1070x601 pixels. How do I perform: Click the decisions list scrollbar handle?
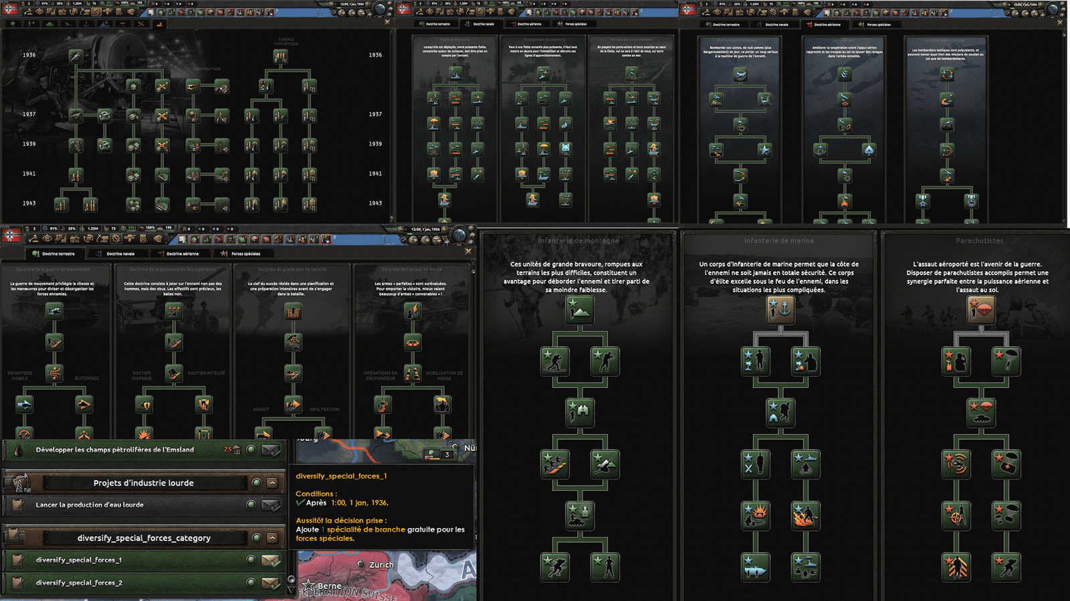291,580
